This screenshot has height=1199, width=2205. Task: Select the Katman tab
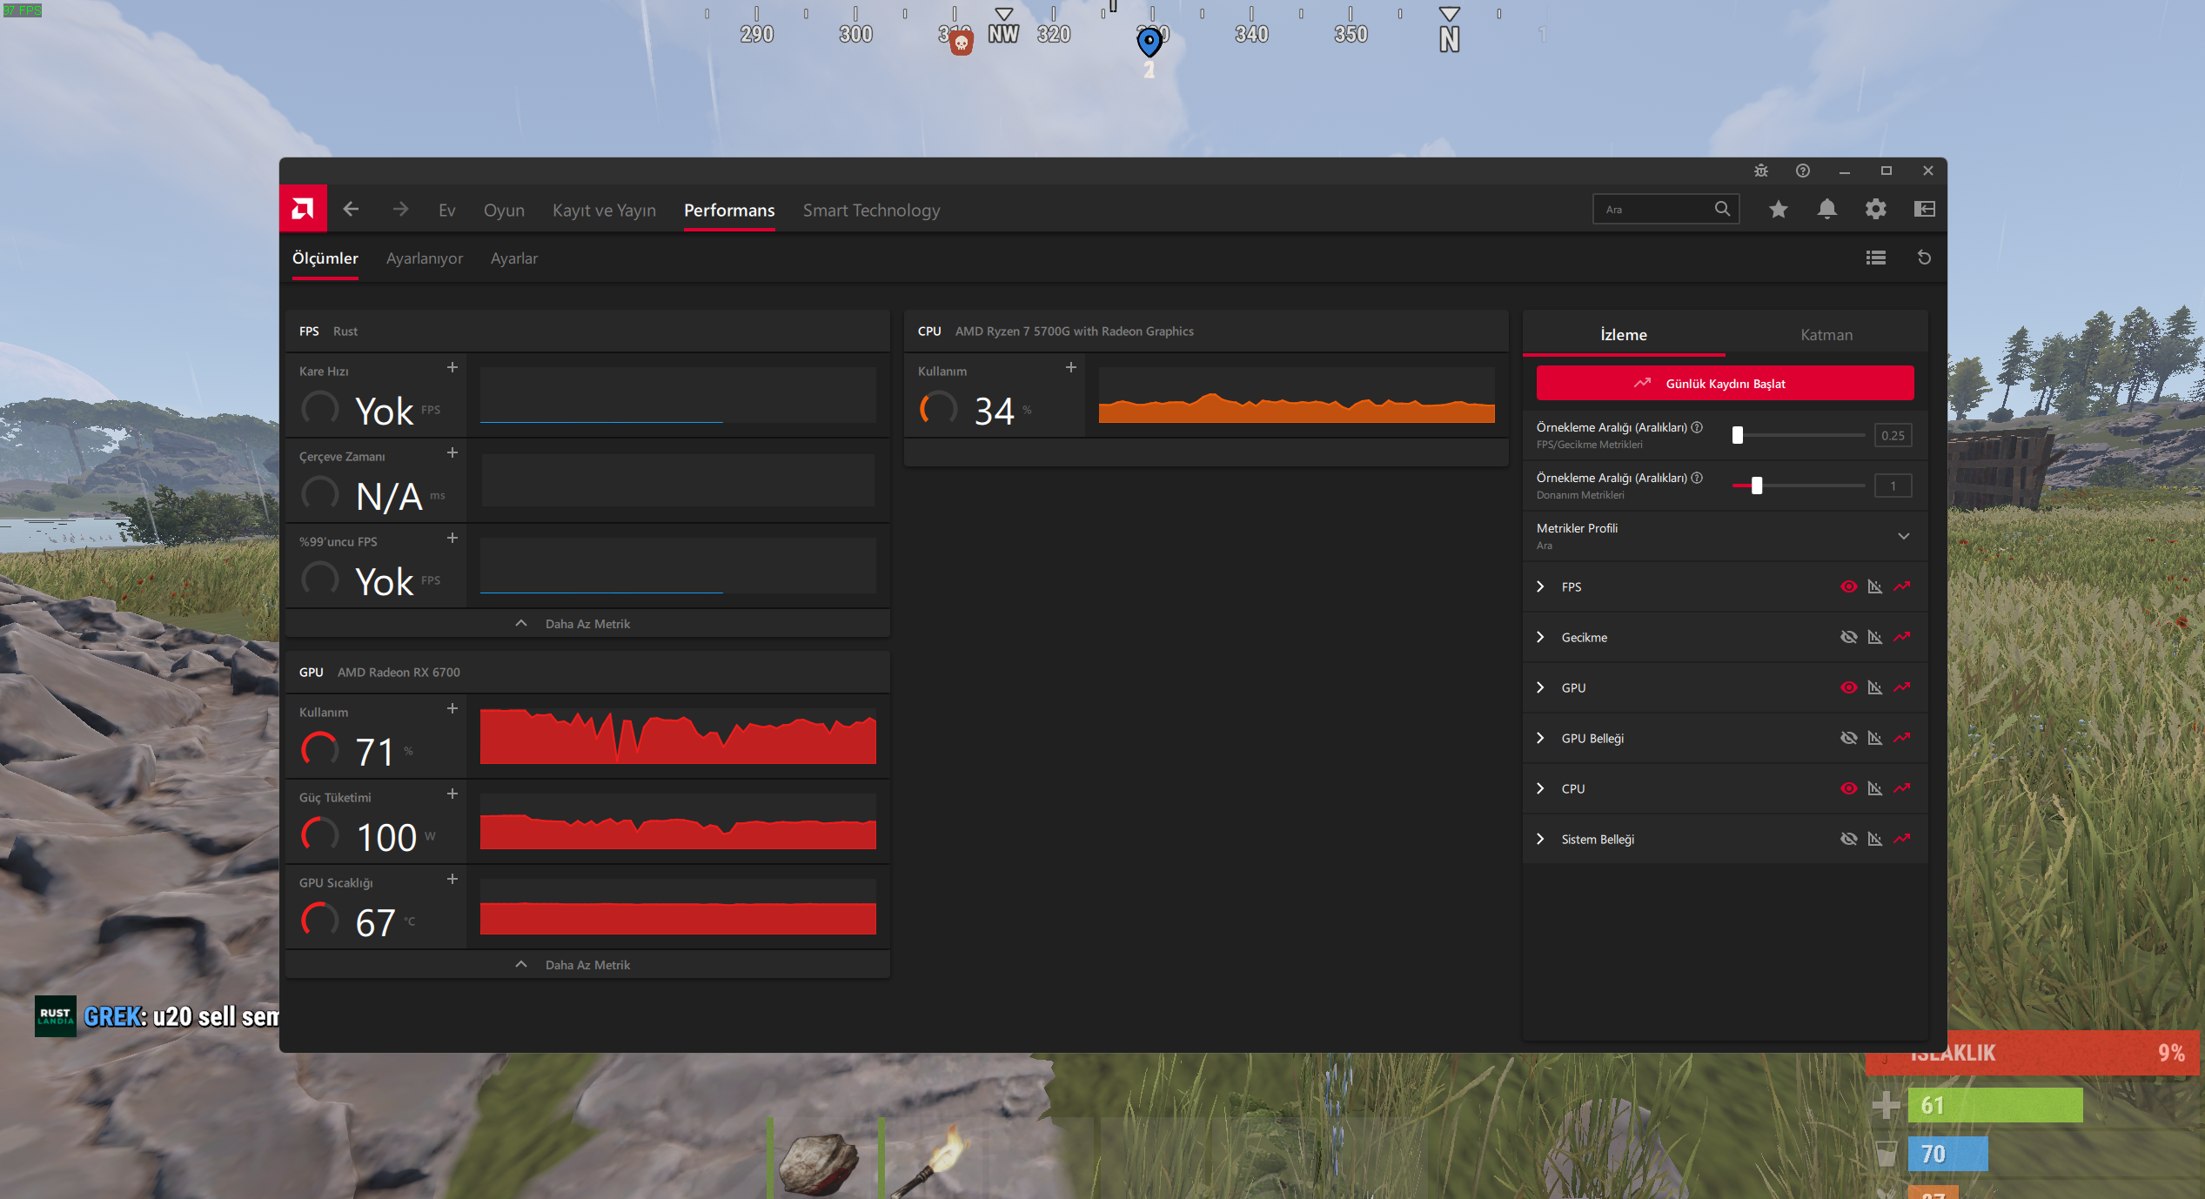[1826, 335]
